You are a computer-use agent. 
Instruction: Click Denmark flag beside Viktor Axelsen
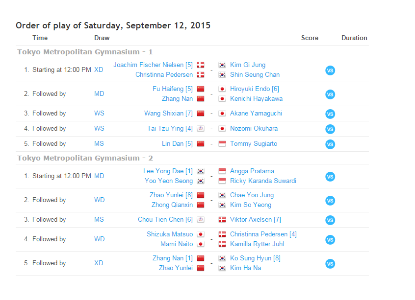click(222, 220)
